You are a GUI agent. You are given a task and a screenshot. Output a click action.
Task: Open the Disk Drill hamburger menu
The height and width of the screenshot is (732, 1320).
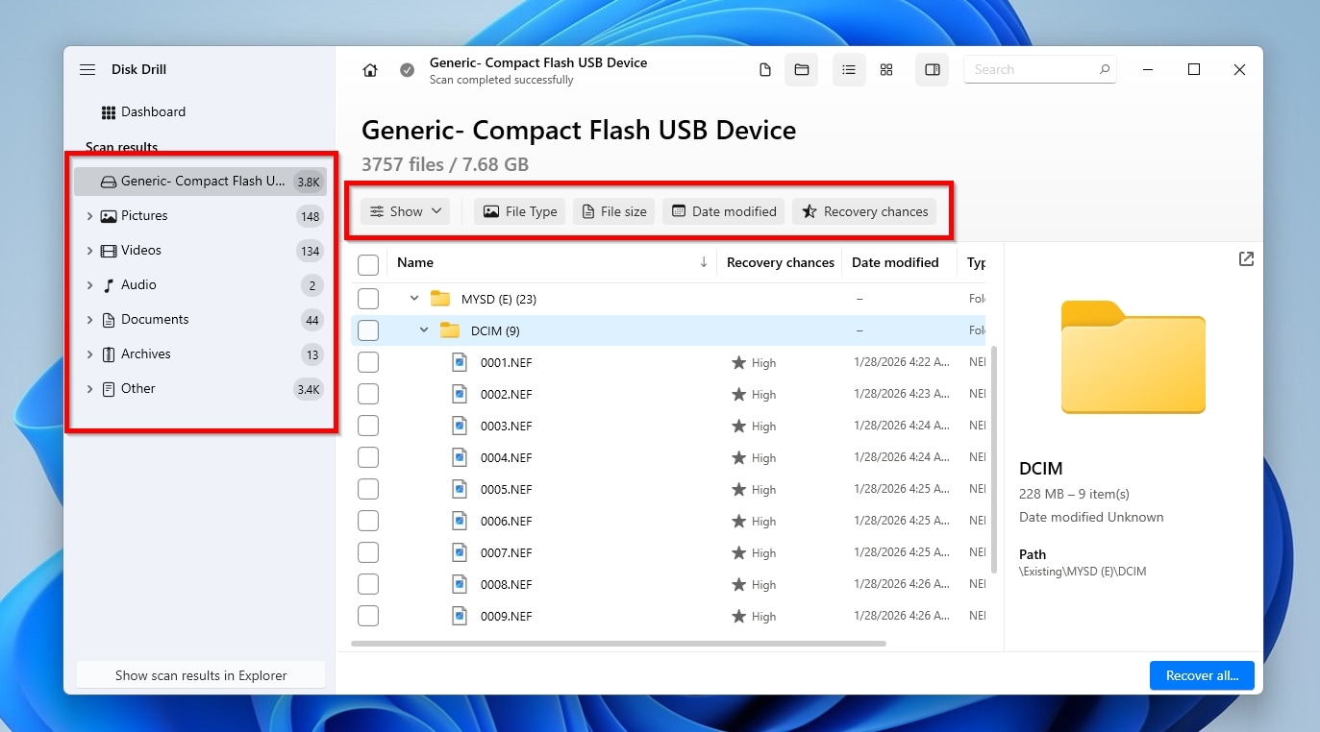87,69
